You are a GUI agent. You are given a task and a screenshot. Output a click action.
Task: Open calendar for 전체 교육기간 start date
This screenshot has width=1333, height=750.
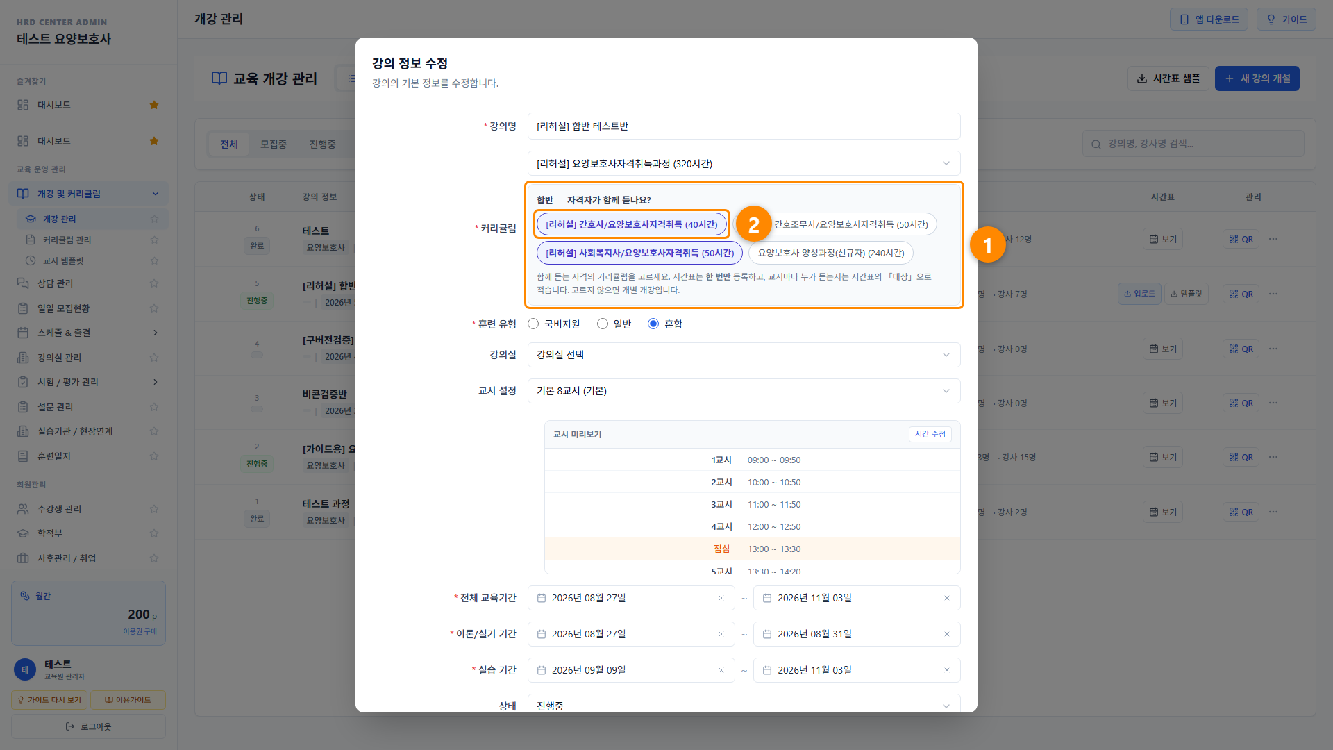click(542, 598)
